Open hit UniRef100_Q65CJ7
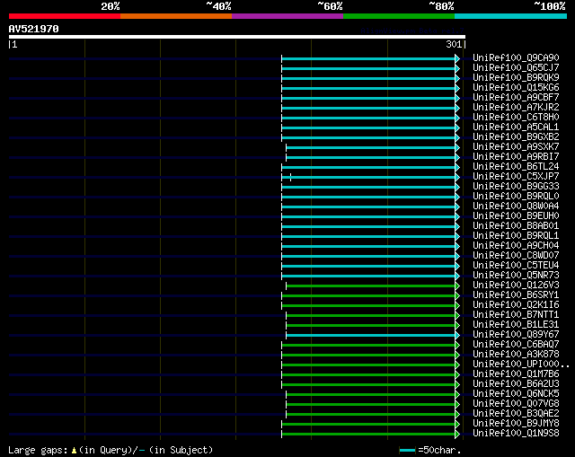Image resolution: width=575 pixels, height=457 pixels. (x=516, y=68)
